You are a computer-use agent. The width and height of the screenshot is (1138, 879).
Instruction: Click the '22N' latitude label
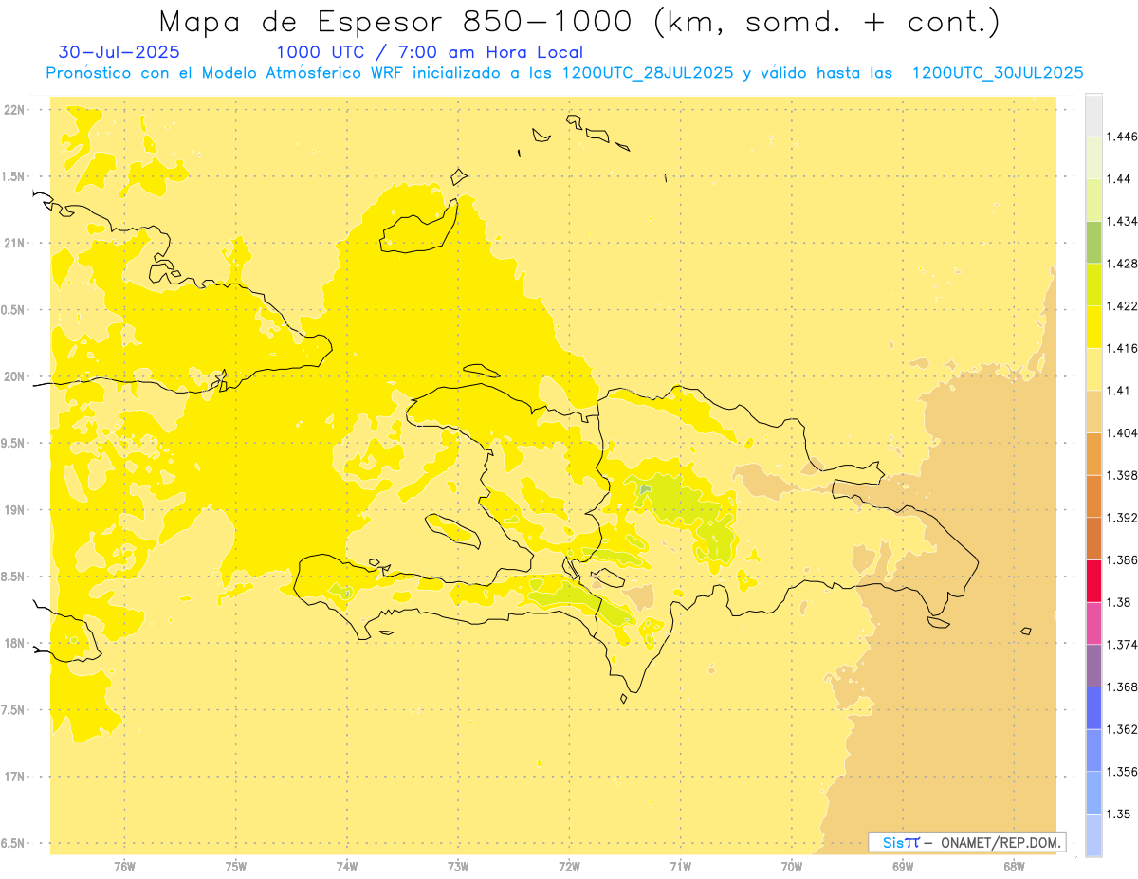(16, 110)
